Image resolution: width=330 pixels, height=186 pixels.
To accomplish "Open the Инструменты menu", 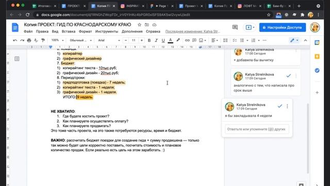I will [107, 32].
